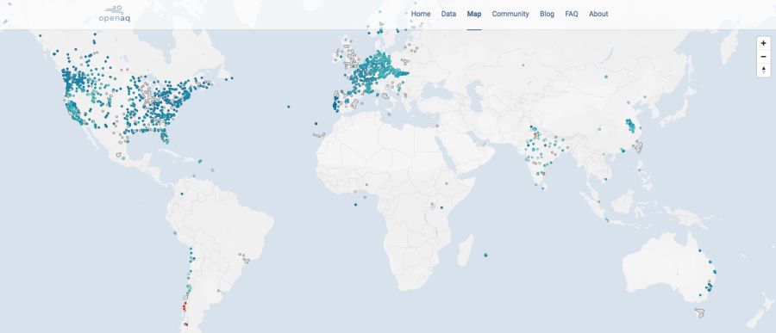The width and height of the screenshot is (776, 333).
Task: Click the isolated marker east of Madagascar
Action: tap(485, 255)
